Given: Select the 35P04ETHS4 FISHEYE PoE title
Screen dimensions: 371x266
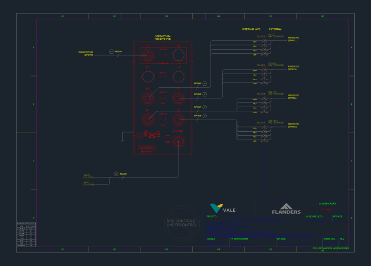Looking at the screenshot, I should coord(163,38).
